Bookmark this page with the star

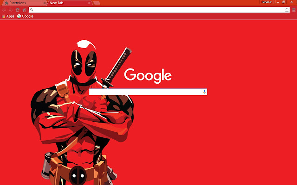(287, 10)
